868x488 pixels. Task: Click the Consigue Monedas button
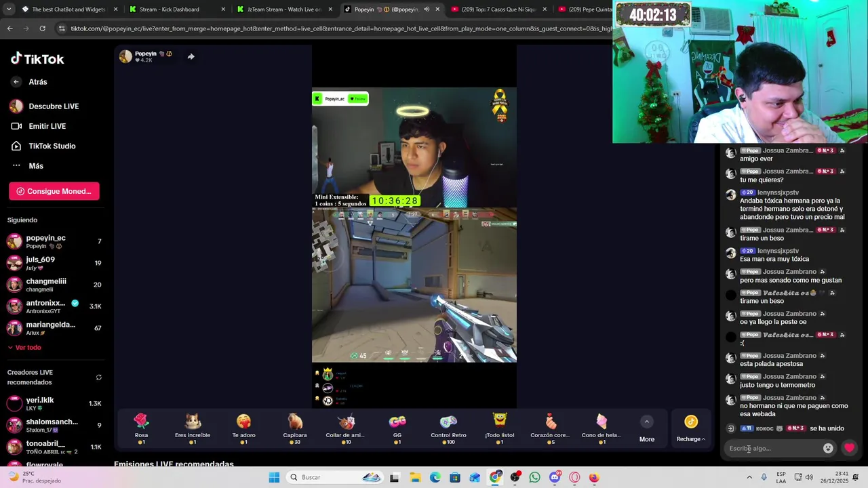(54, 191)
